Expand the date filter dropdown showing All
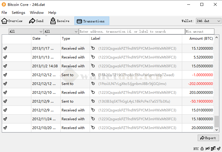 pyautogui.click(x=26, y=31)
